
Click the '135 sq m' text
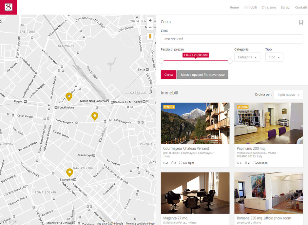[188, 163]
